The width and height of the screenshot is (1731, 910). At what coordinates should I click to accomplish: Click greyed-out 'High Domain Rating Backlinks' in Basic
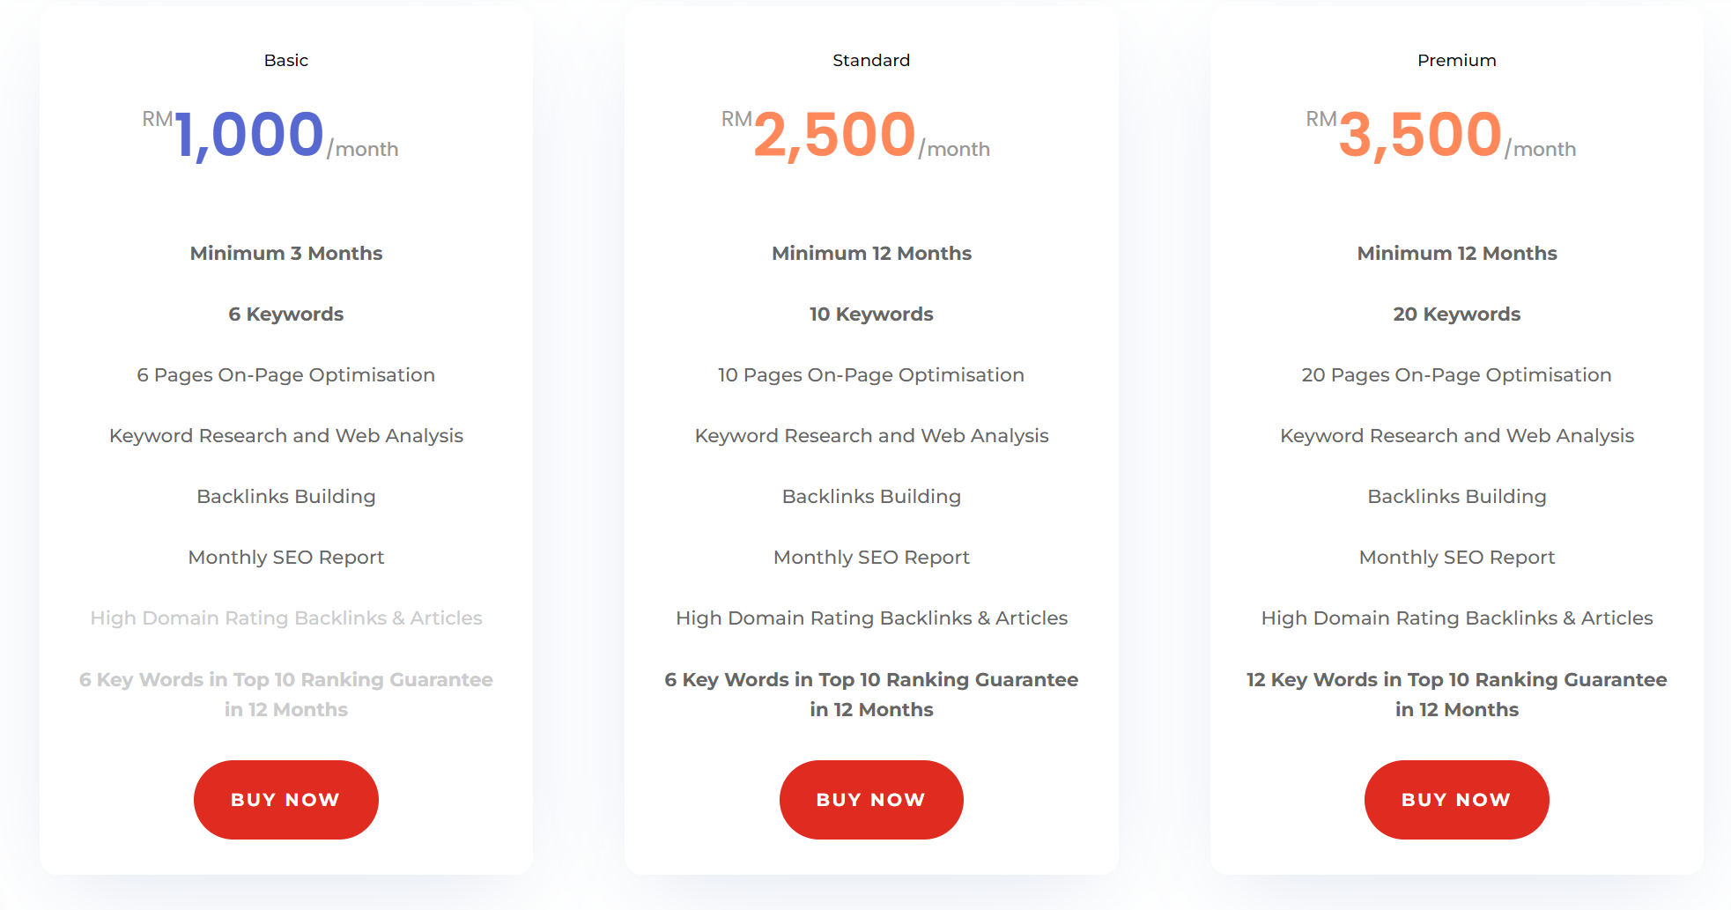[x=286, y=618]
